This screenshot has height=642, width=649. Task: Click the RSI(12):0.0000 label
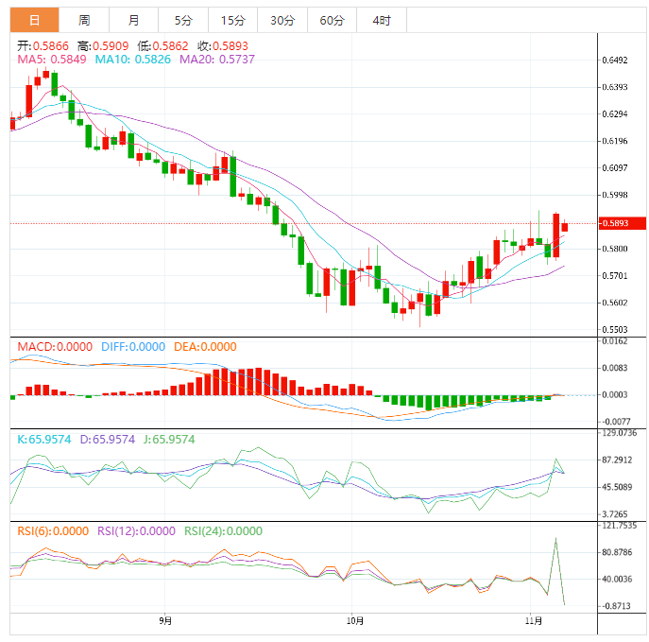136,531
